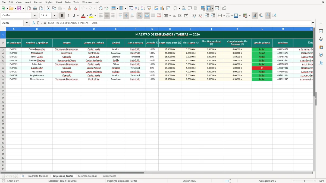Click the Select Function sigma button
The height and width of the screenshot is (183, 326).
[38, 23]
